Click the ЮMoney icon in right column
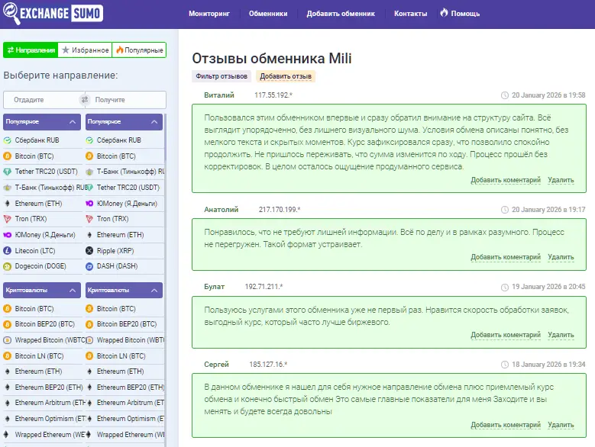The height and width of the screenshot is (447, 595). tap(89, 203)
